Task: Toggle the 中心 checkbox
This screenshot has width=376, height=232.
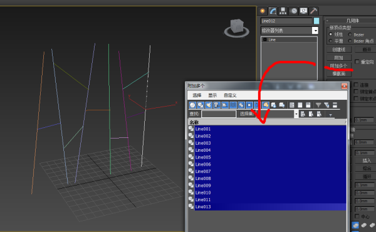Action: coord(357,216)
